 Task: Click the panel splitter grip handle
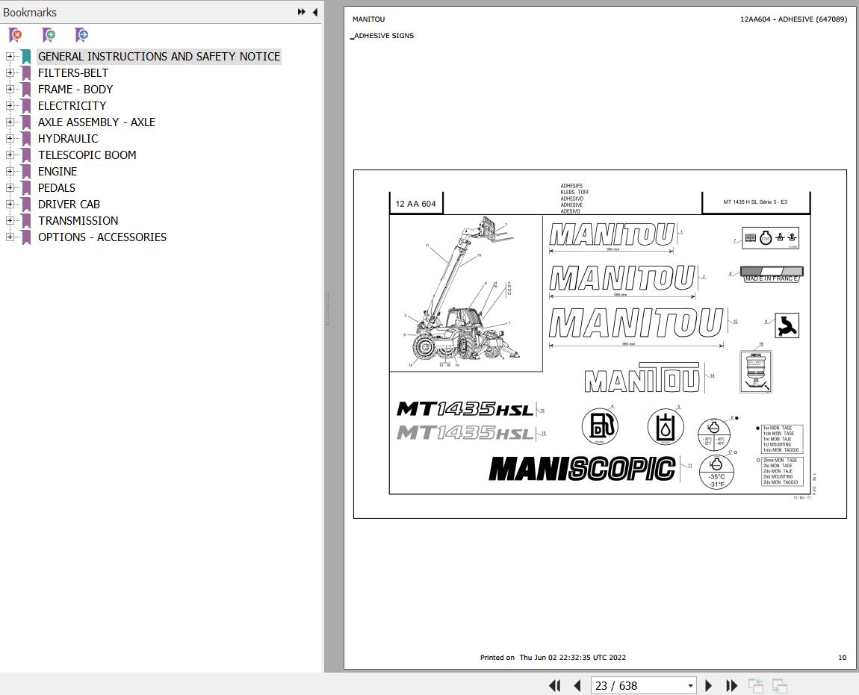[x=327, y=310]
